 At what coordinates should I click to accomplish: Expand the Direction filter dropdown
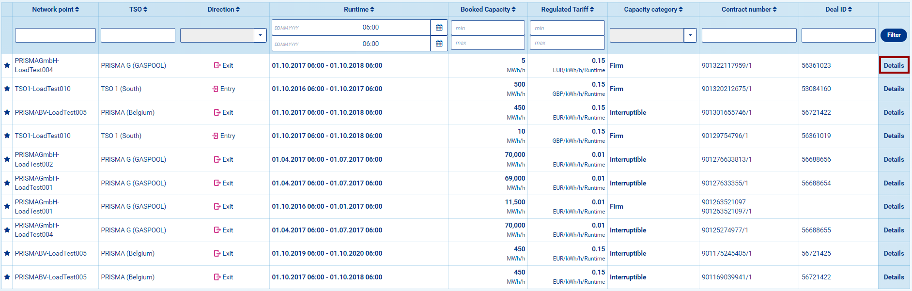click(x=260, y=35)
